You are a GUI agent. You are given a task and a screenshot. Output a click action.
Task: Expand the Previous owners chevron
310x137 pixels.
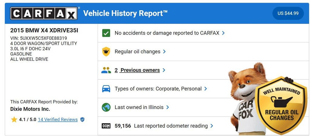click(x=164, y=70)
